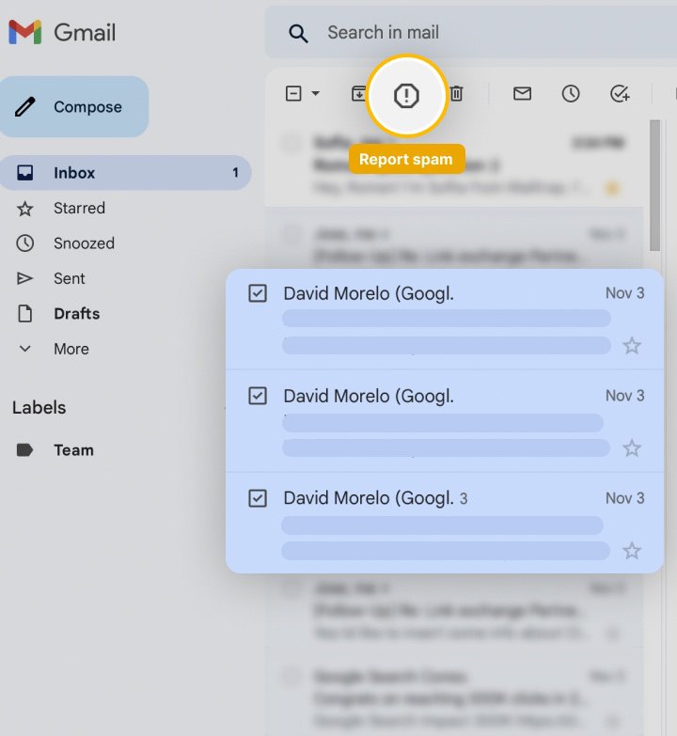Click the Add to Tasks icon
The width and height of the screenshot is (677, 736).
click(x=620, y=94)
